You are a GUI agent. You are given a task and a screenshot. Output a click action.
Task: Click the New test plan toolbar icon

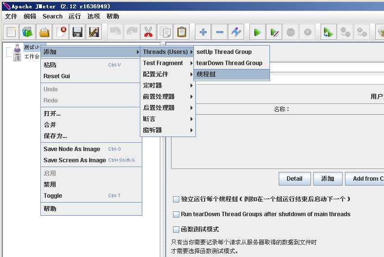(x=11, y=32)
